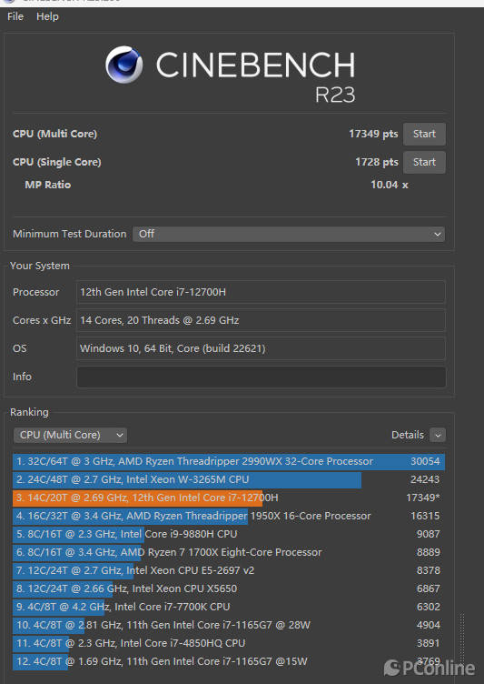Click the 30054 ranking score
This screenshot has width=484, height=684.
pyautogui.click(x=425, y=461)
